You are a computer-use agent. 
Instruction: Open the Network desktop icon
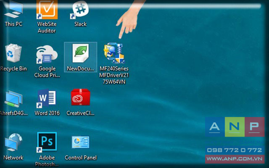click(13, 142)
